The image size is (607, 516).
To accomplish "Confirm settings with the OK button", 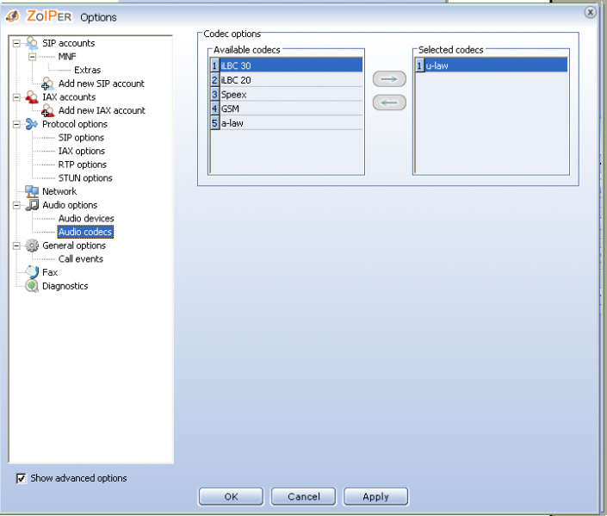I will [x=231, y=497].
